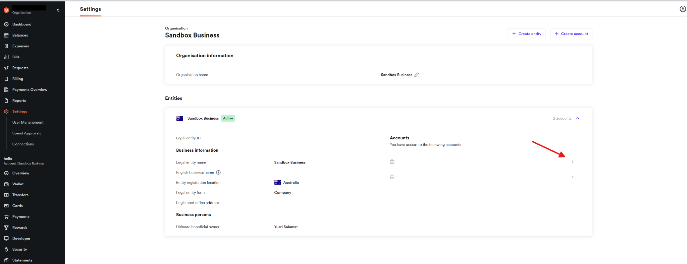
Task: Go to User Management submenu
Action: click(x=28, y=122)
